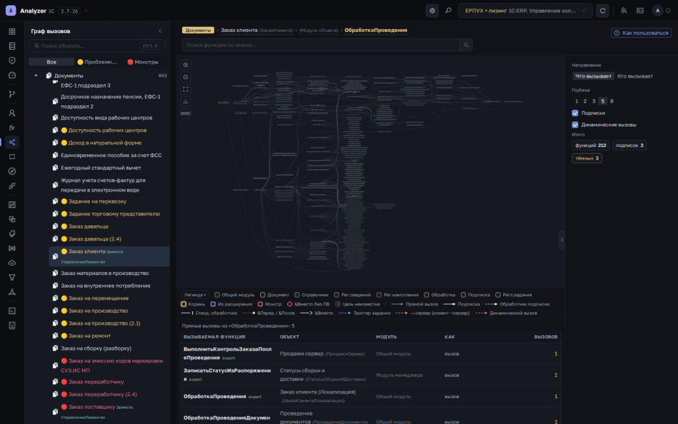Screen dimensions: 678x424
Task: Open the compass section in sidebar
Action: tap(12, 172)
